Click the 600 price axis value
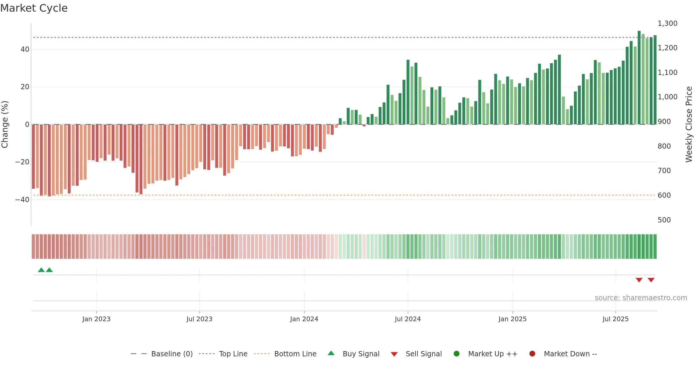The width and height of the screenshot is (697, 392). [x=664, y=195]
